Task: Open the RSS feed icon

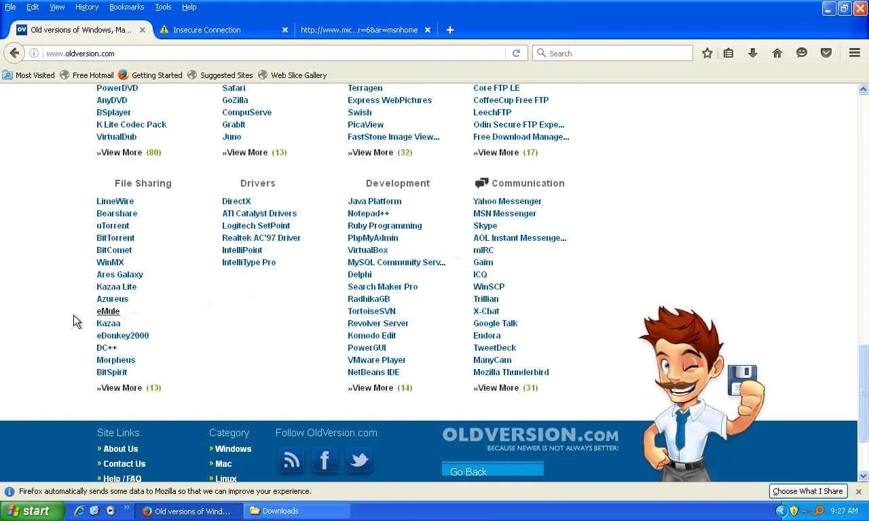Action: [x=291, y=461]
